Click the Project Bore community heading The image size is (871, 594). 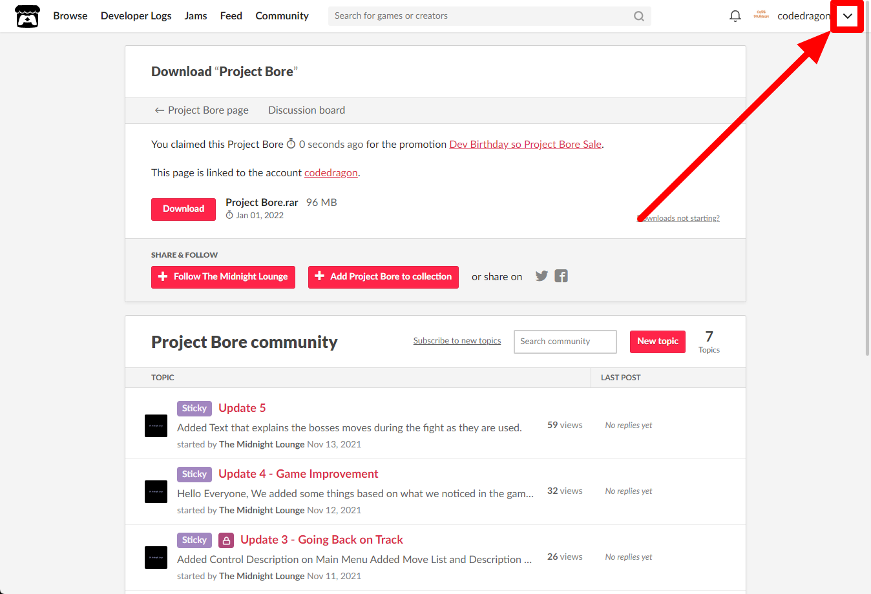pyautogui.click(x=244, y=342)
